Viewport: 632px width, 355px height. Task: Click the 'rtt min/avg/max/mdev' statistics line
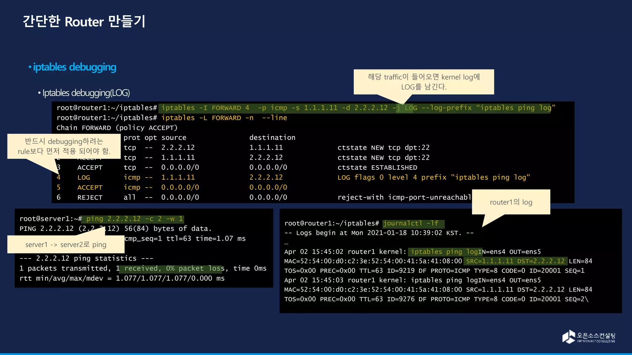[x=122, y=278]
